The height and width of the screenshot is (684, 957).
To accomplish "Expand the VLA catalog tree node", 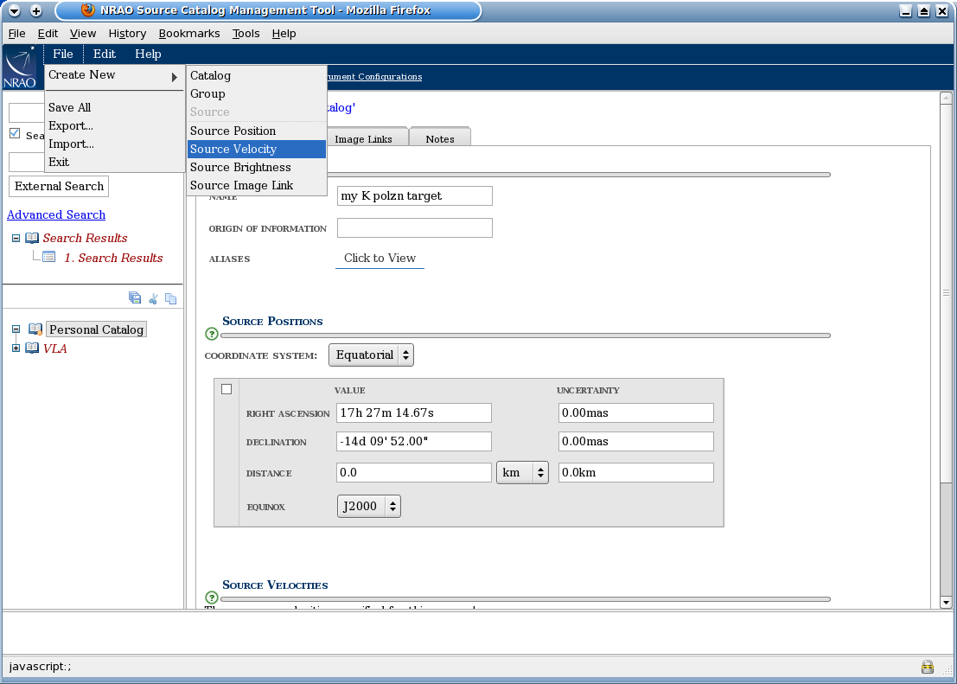I will coord(15,348).
